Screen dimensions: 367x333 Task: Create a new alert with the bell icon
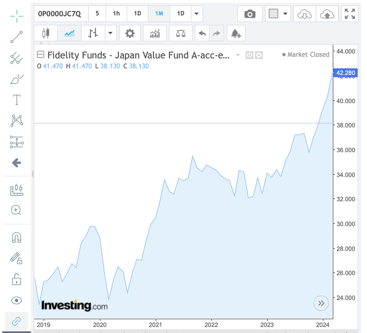click(x=236, y=33)
